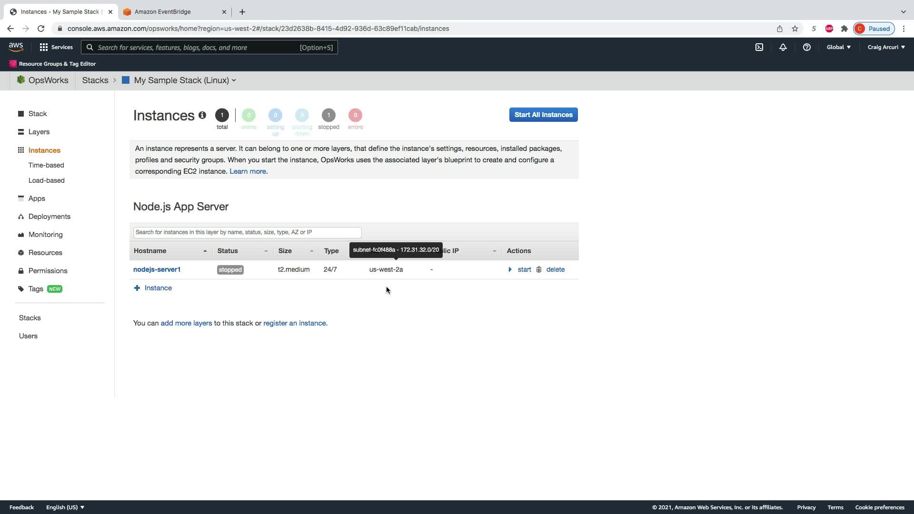Click the trash delete icon for nodejs-server1
The width and height of the screenshot is (914, 514).
[x=539, y=269]
